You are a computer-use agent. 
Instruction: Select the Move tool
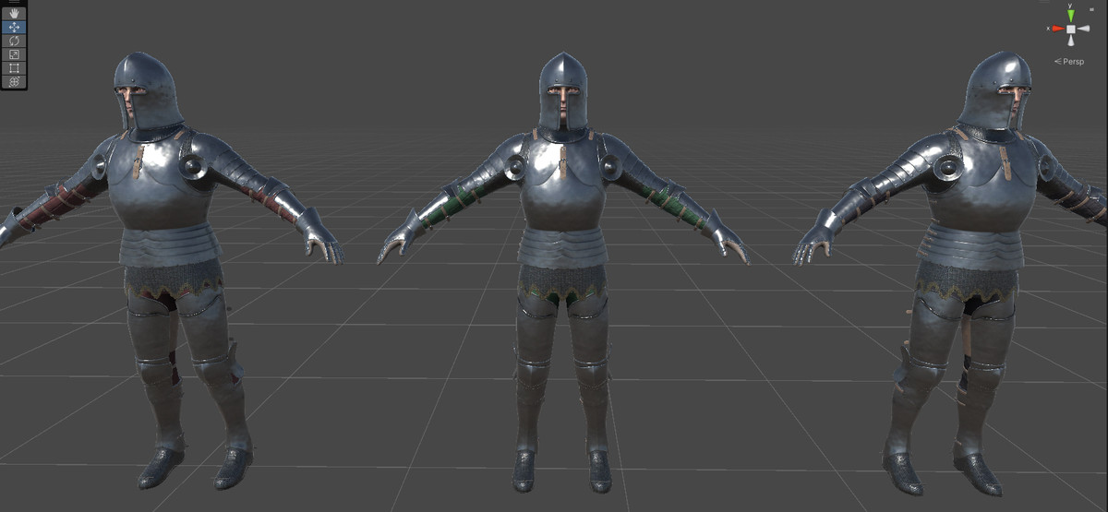[x=14, y=28]
